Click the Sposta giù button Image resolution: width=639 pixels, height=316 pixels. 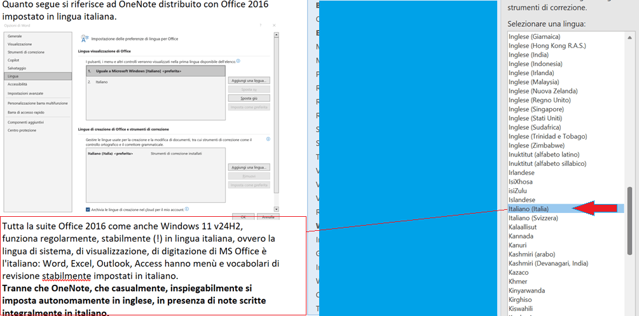(x=249, y=99)
